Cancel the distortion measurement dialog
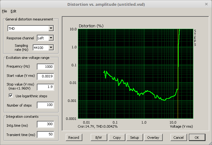Image resolution: width=212 pixels, height=145 pixels. [178, 137]
